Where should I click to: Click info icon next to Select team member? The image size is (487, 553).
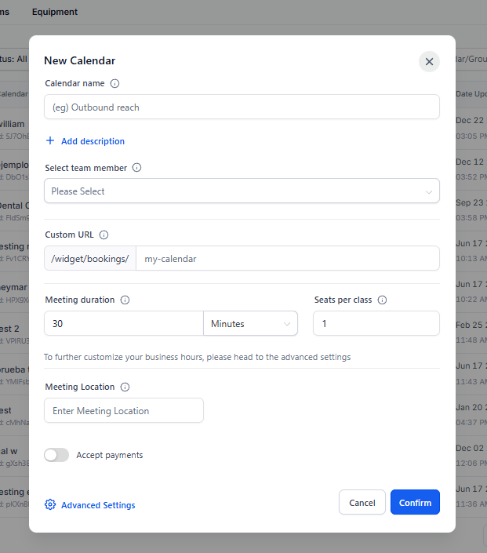[x=136, y=168]
